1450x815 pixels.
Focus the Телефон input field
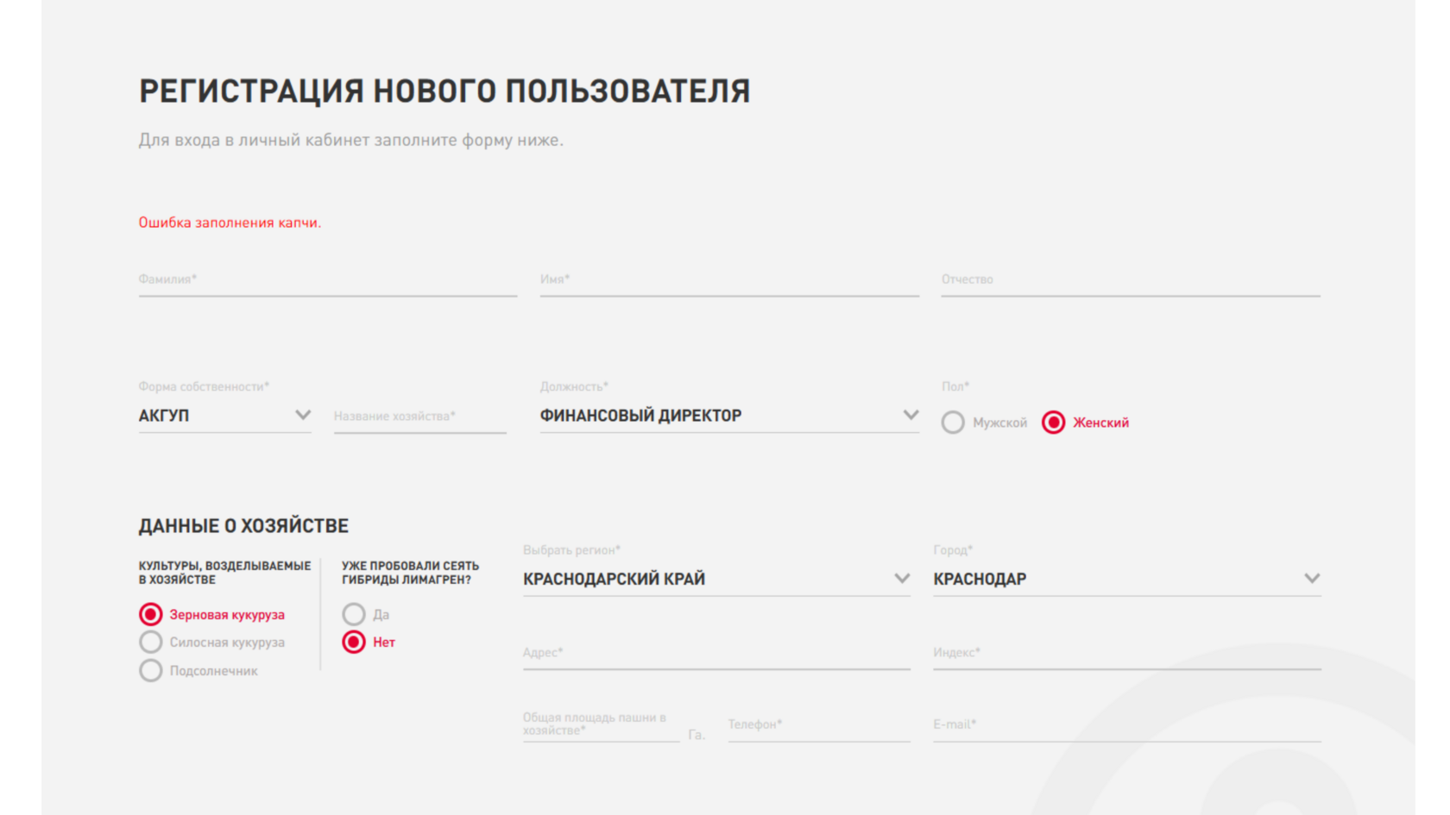[x=819, y=725]
